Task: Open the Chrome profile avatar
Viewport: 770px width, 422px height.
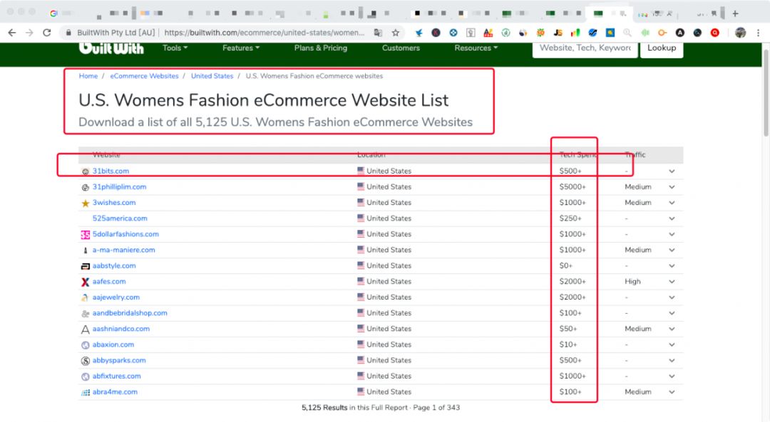Action: coord(741,33)
